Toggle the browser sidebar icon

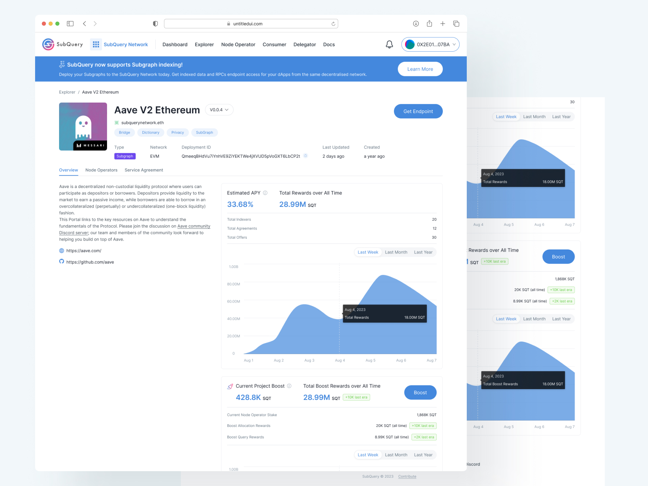70,24
